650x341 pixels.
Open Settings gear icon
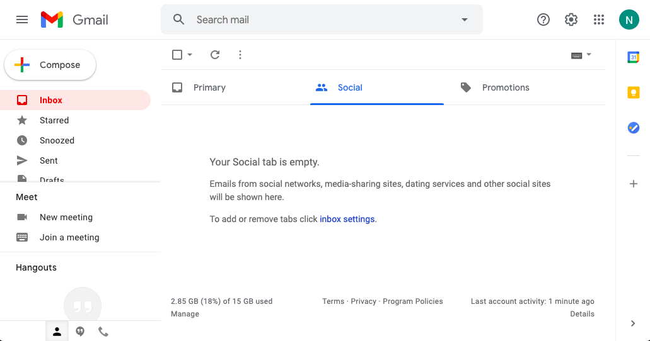tap(571, 20)
